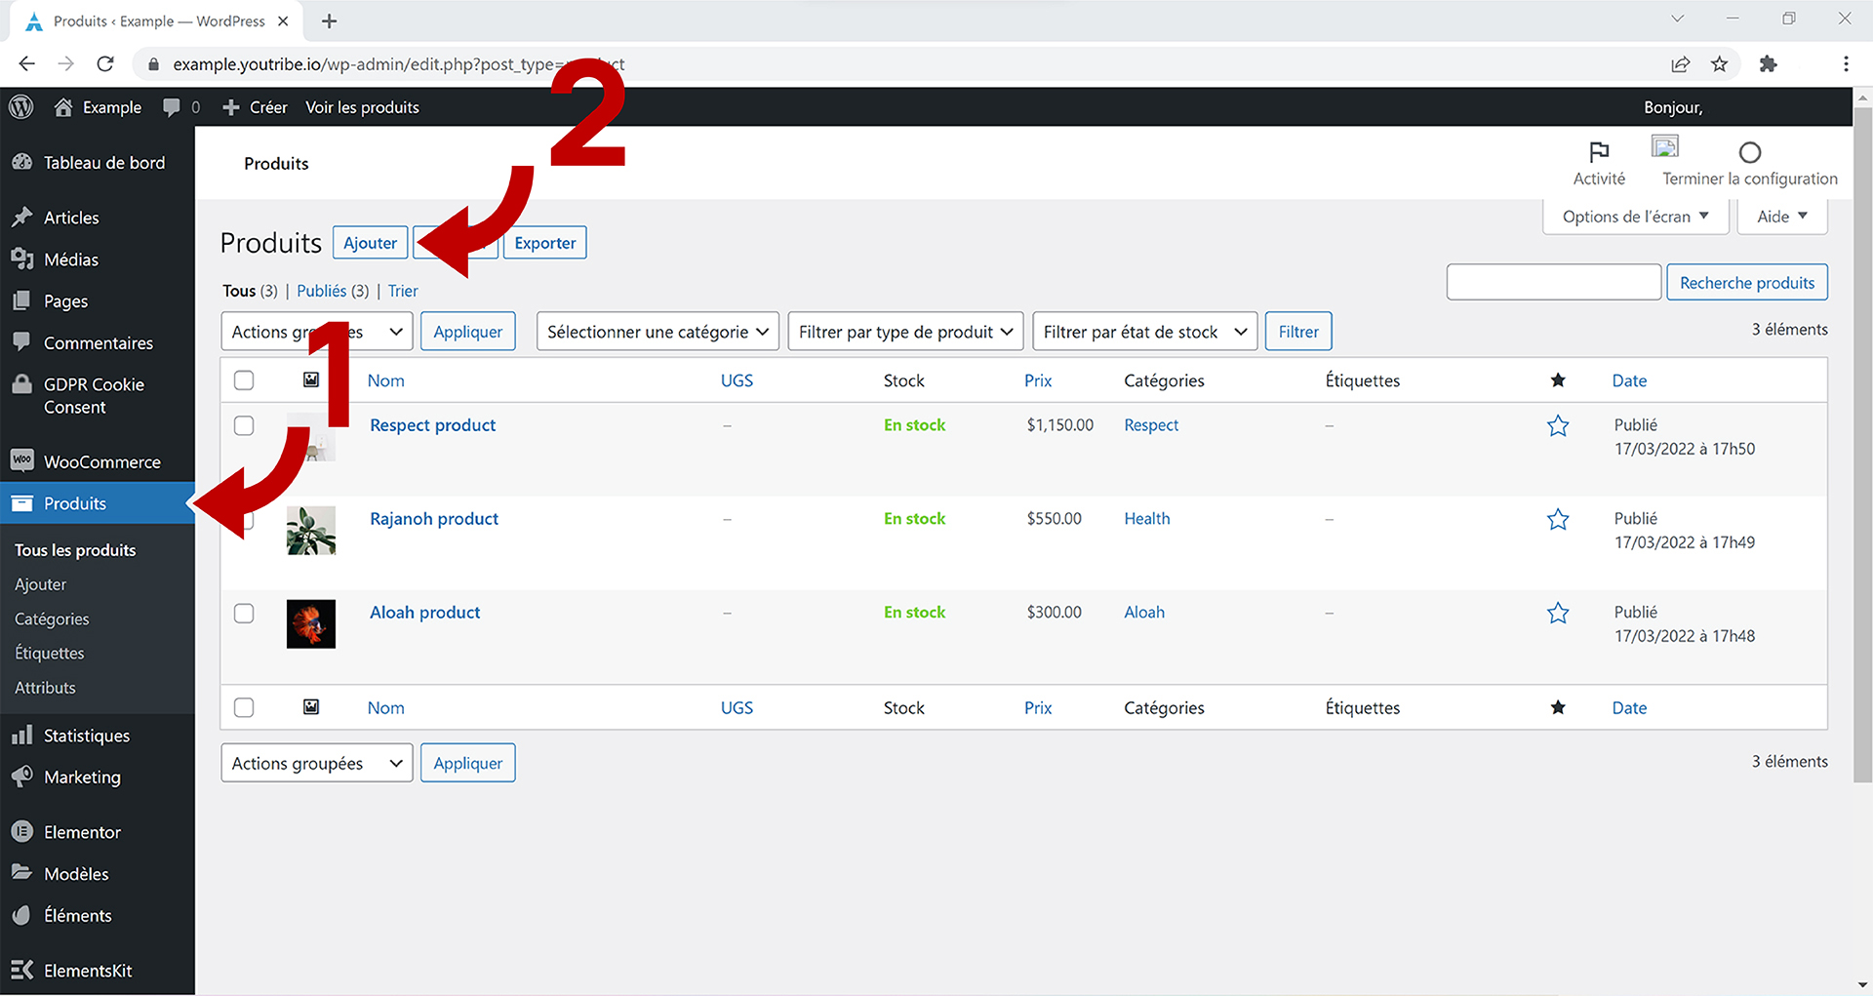Open the Activité flag icon panel
The image size is (1873, 996).
coord(1599,153)
